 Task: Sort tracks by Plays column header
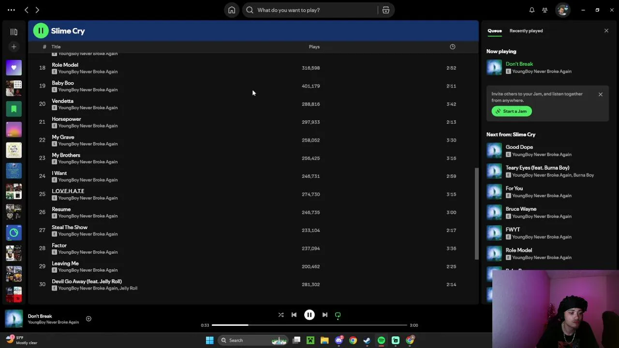point(314,47)
